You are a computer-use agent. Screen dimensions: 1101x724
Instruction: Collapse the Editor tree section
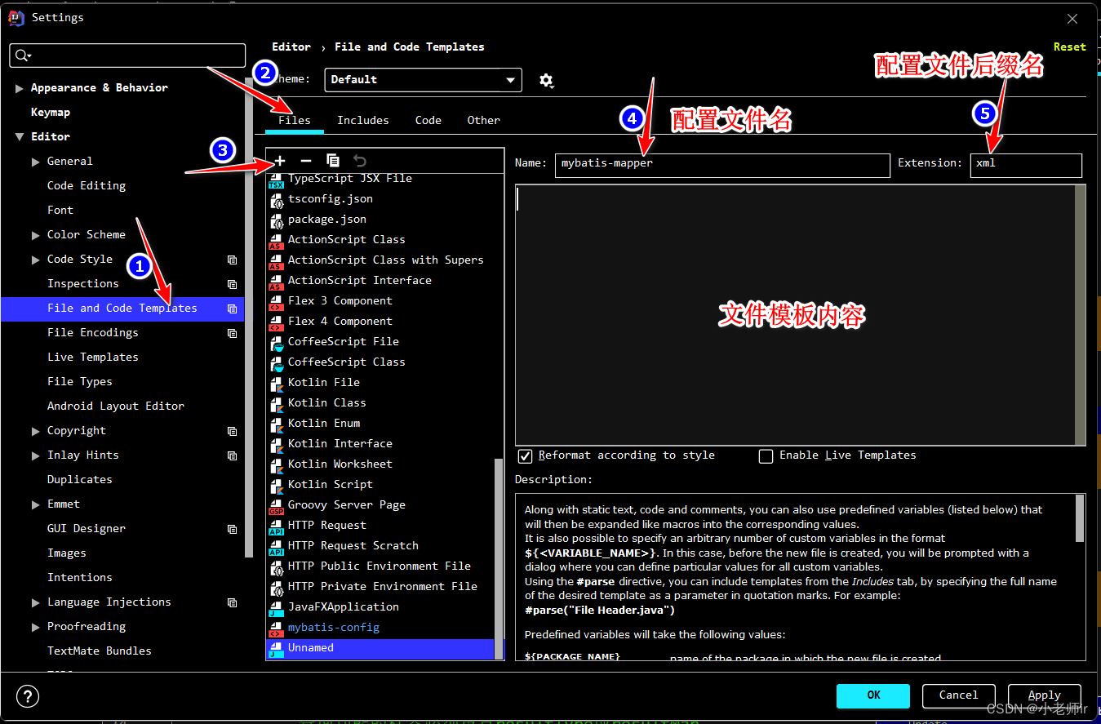(x=20, y=137)
